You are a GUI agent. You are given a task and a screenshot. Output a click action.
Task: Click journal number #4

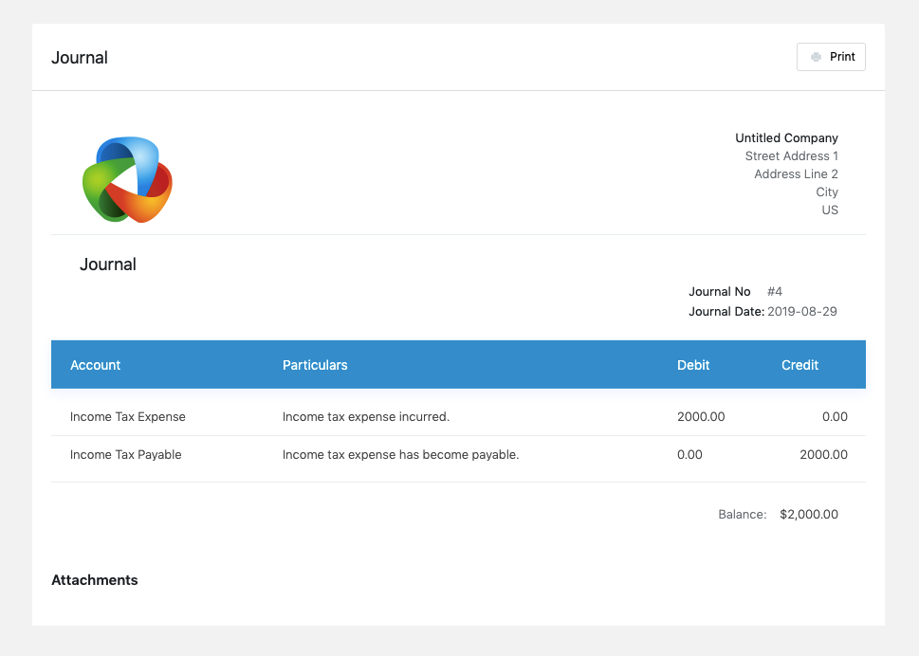pyautogui.click(x=775, y=292)
